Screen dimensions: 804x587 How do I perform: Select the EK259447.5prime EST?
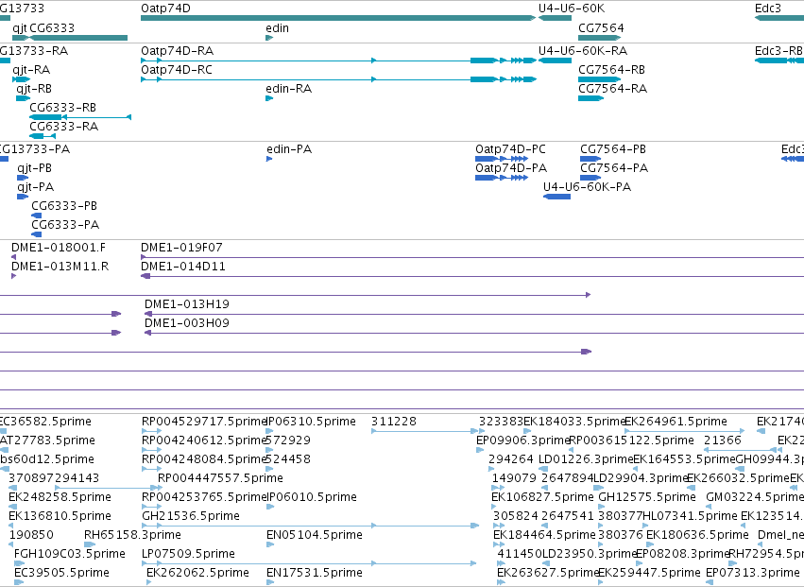(601, 582)
